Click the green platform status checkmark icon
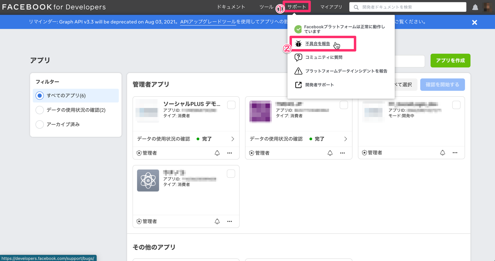 pos(298,29)
